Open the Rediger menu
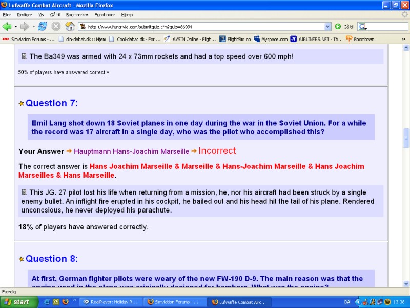 pyautogui.click(x=24, y=15)
